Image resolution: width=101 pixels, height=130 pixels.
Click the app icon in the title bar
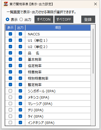click(6, 4)
